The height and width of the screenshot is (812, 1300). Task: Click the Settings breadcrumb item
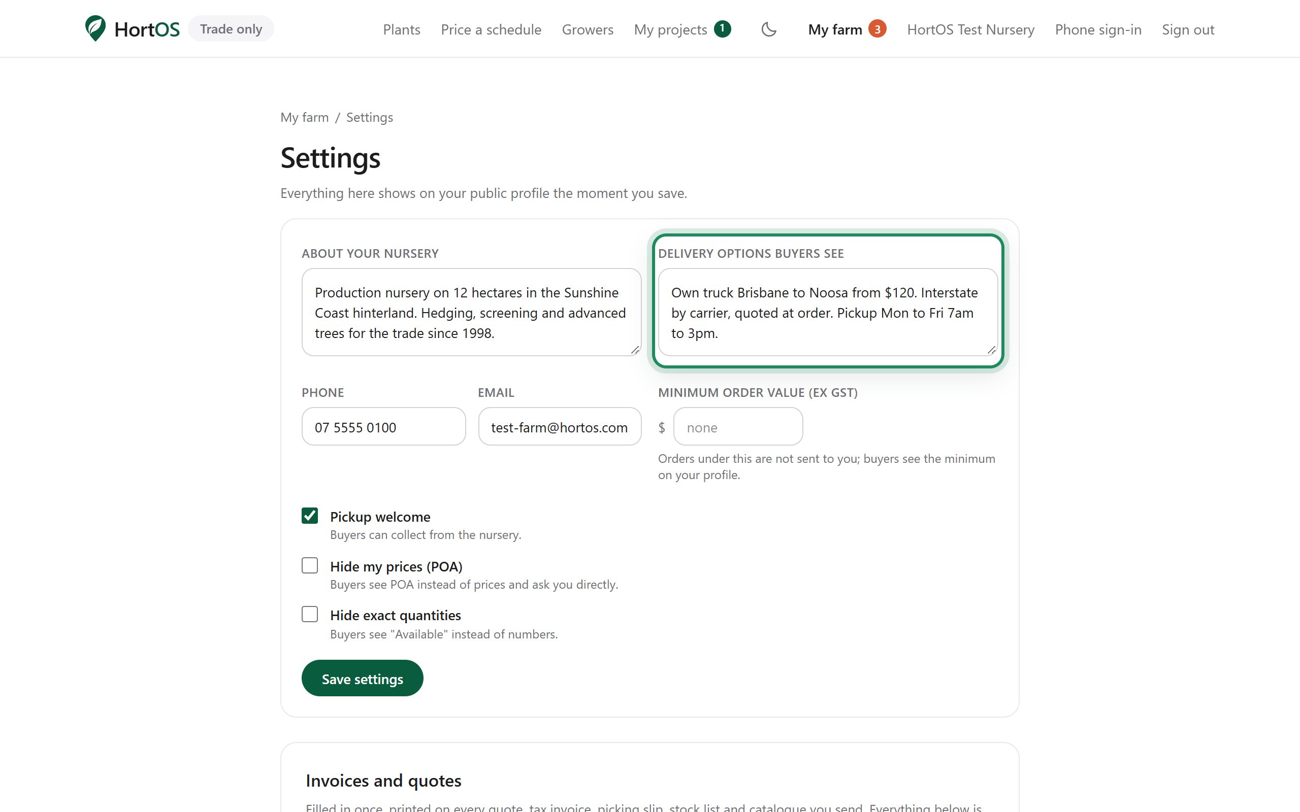click(370, 117)
